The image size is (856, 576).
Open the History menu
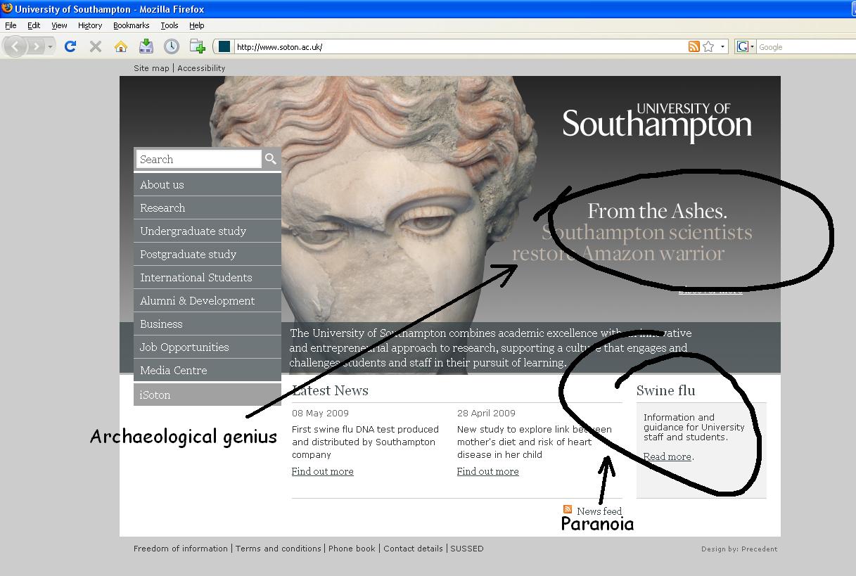pos(90,25)
